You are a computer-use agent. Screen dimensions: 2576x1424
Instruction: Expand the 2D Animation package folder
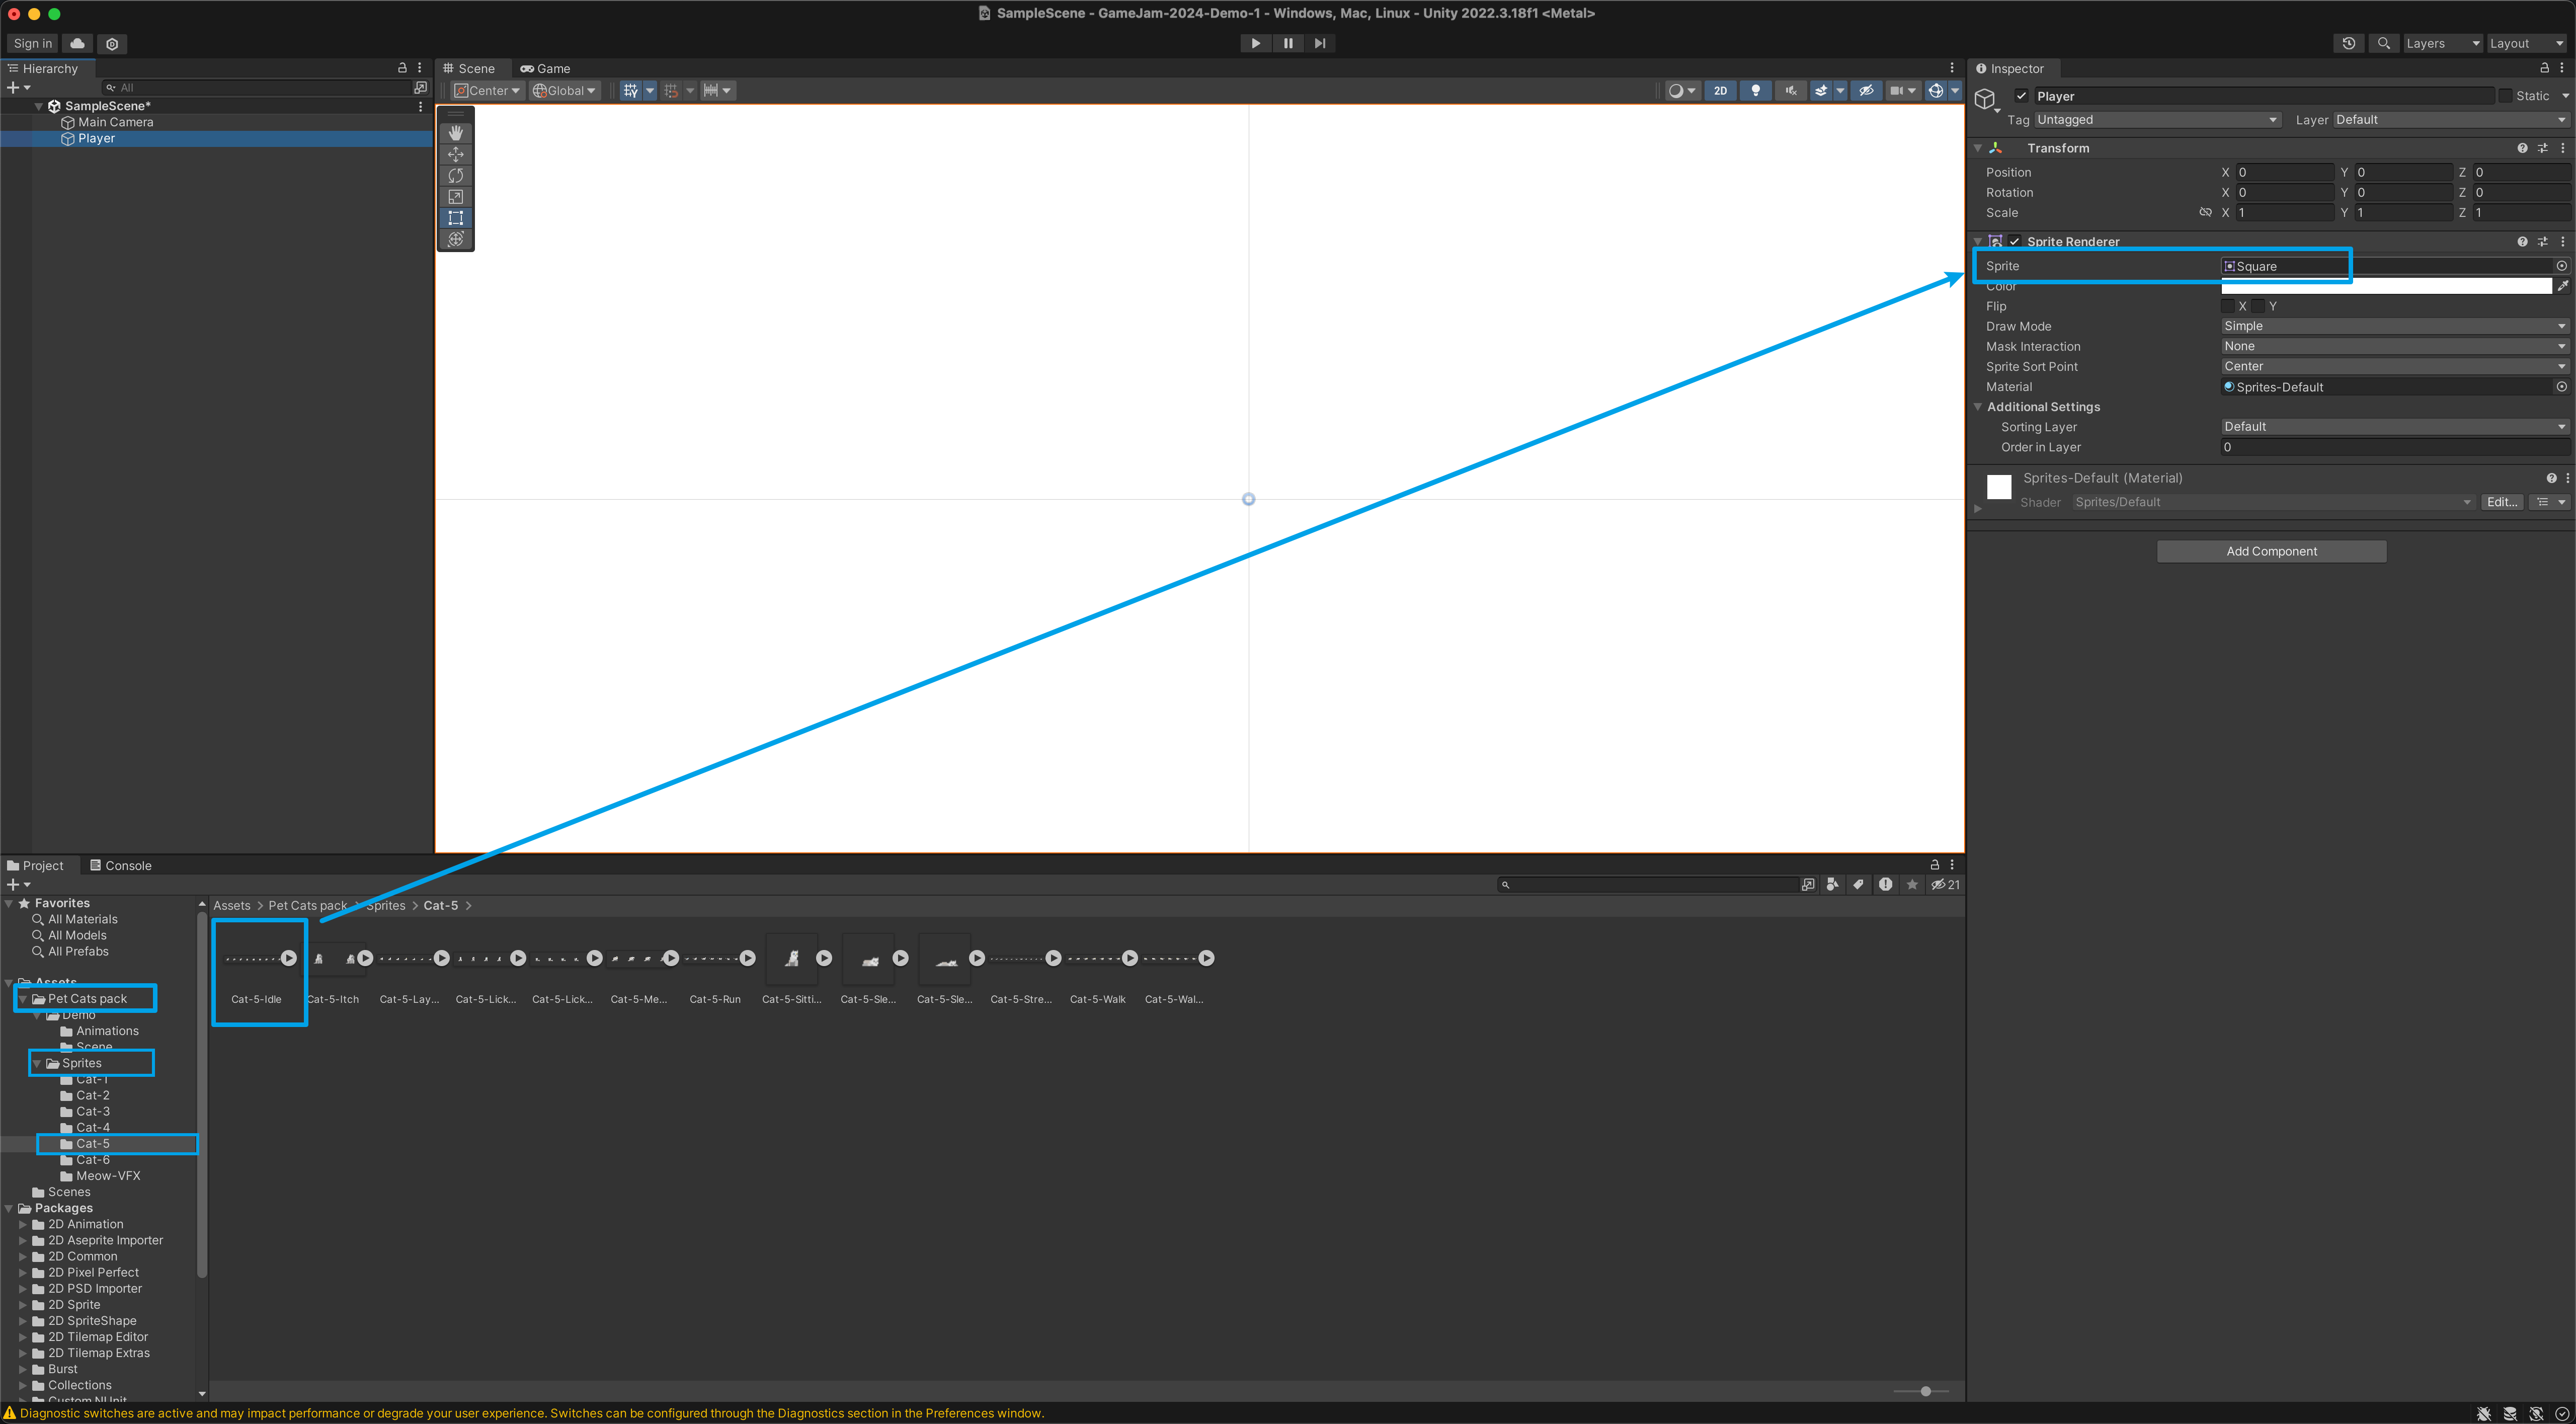point(23,1224)
